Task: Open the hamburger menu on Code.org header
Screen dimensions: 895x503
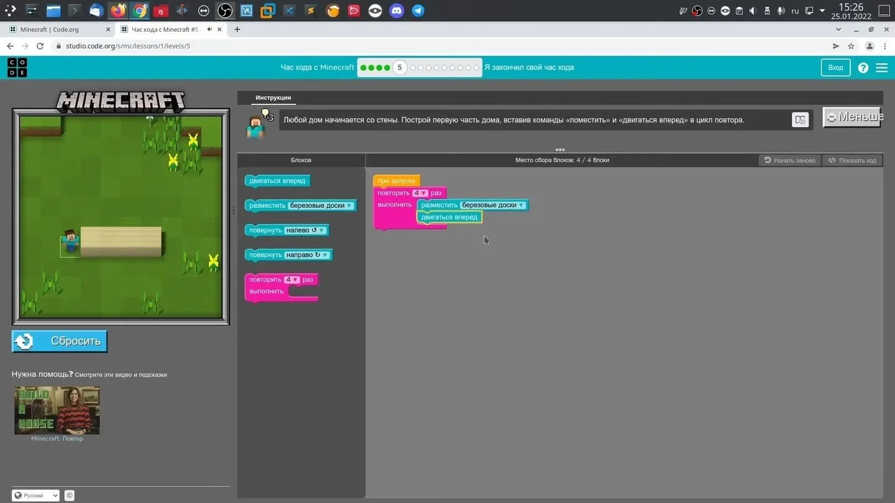Action: click(x=882, y=68)
